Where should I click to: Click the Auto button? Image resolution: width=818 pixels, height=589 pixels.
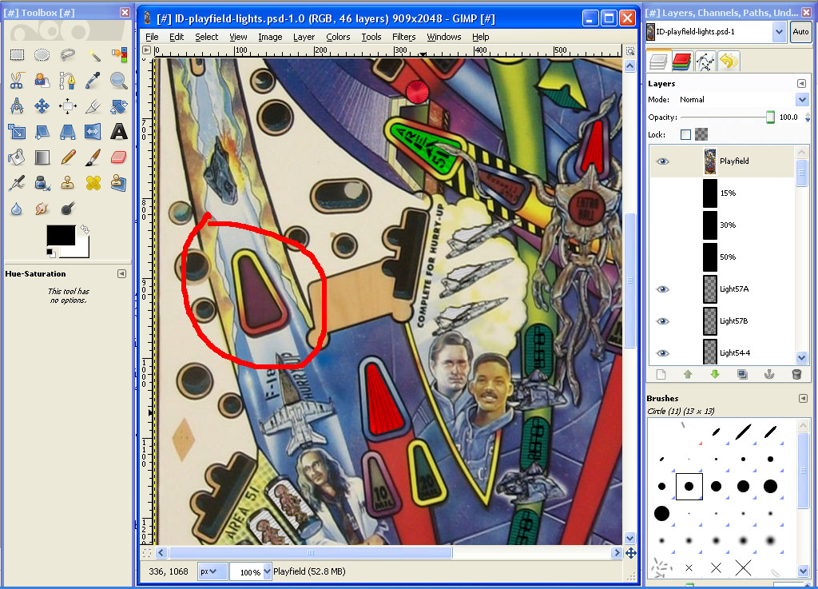click(x=800, y=32)
